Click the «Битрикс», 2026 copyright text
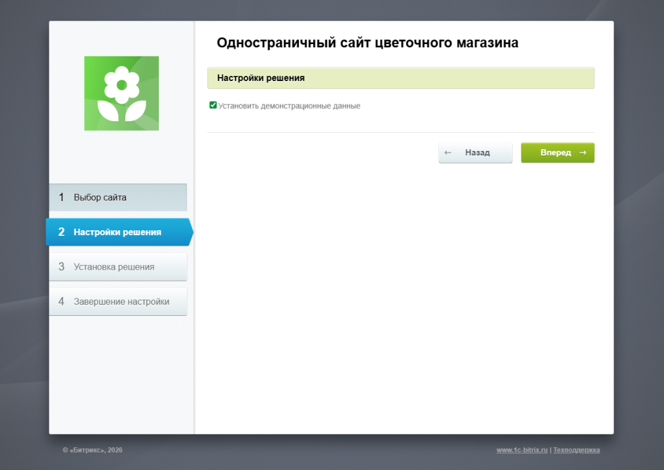This screenshot has width=664, height=470. click(x=92, y=450)
